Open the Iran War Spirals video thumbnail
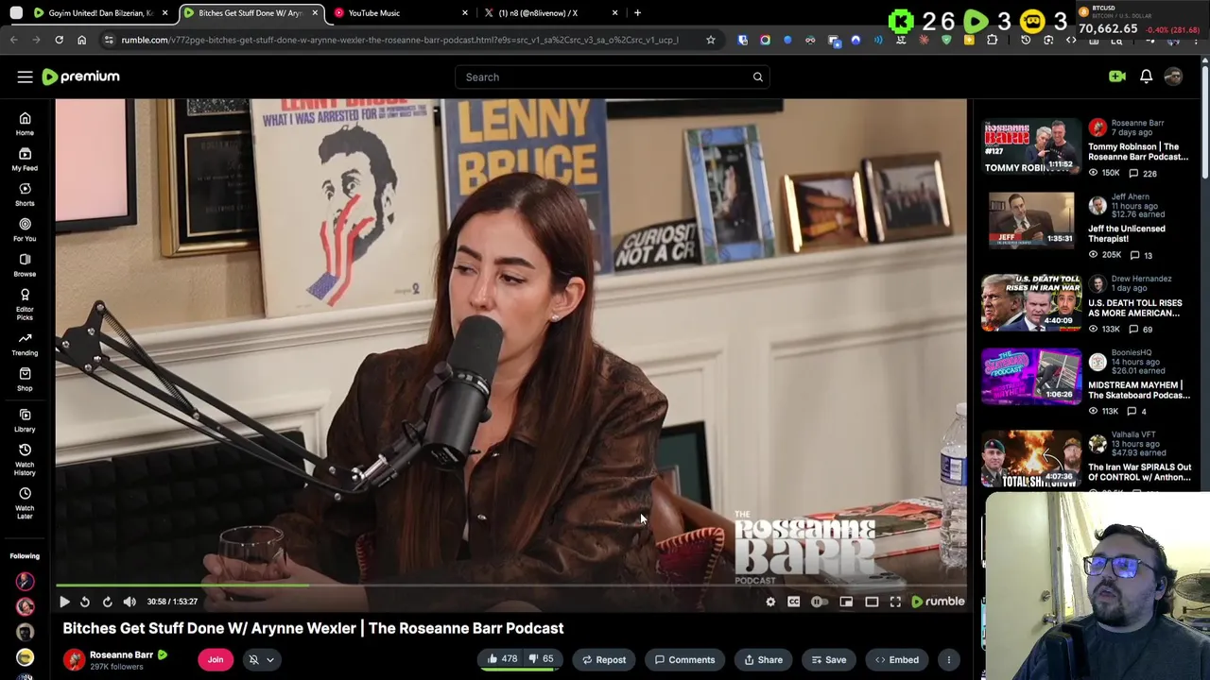The width and height of the screenshot is (1210, 680). (x=1031, y=459)
